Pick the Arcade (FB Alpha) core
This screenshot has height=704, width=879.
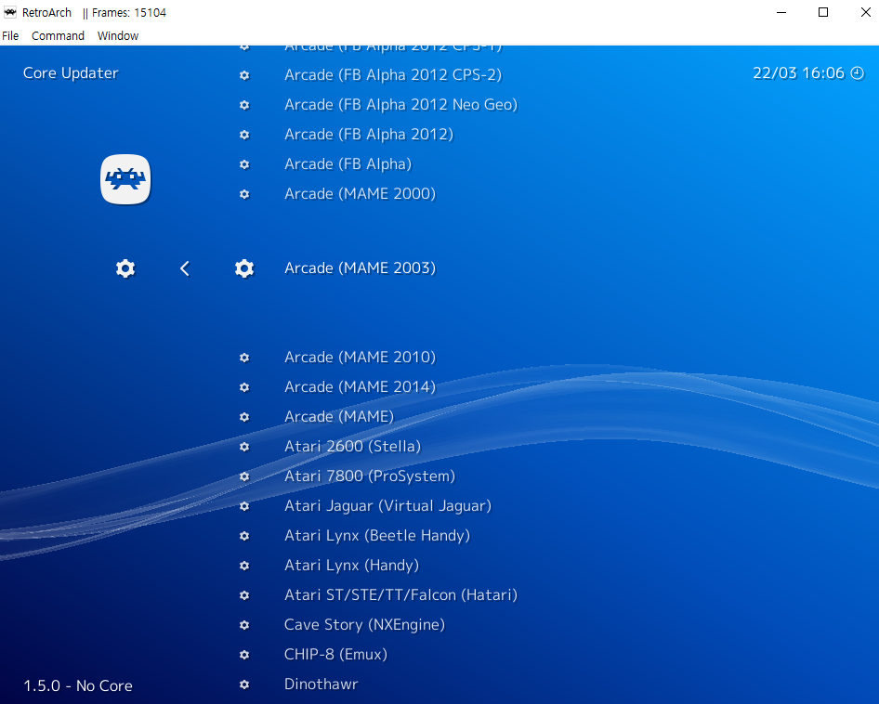[x=348, y=164]
